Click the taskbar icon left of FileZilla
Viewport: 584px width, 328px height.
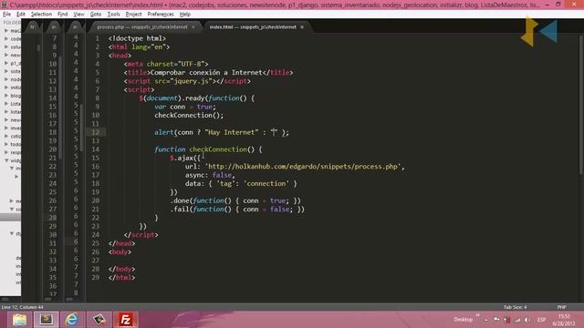pyautogui.click(x=99, y=320)
